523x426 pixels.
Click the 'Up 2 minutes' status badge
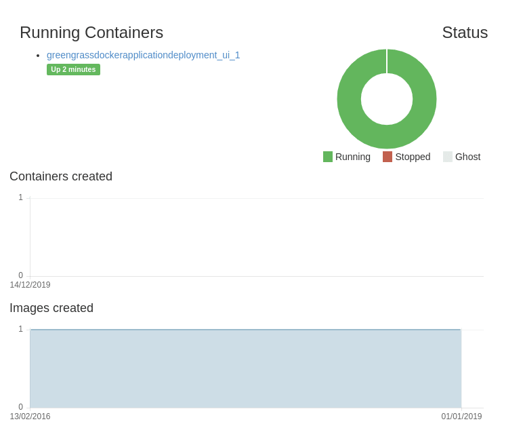tap(73, 69)
